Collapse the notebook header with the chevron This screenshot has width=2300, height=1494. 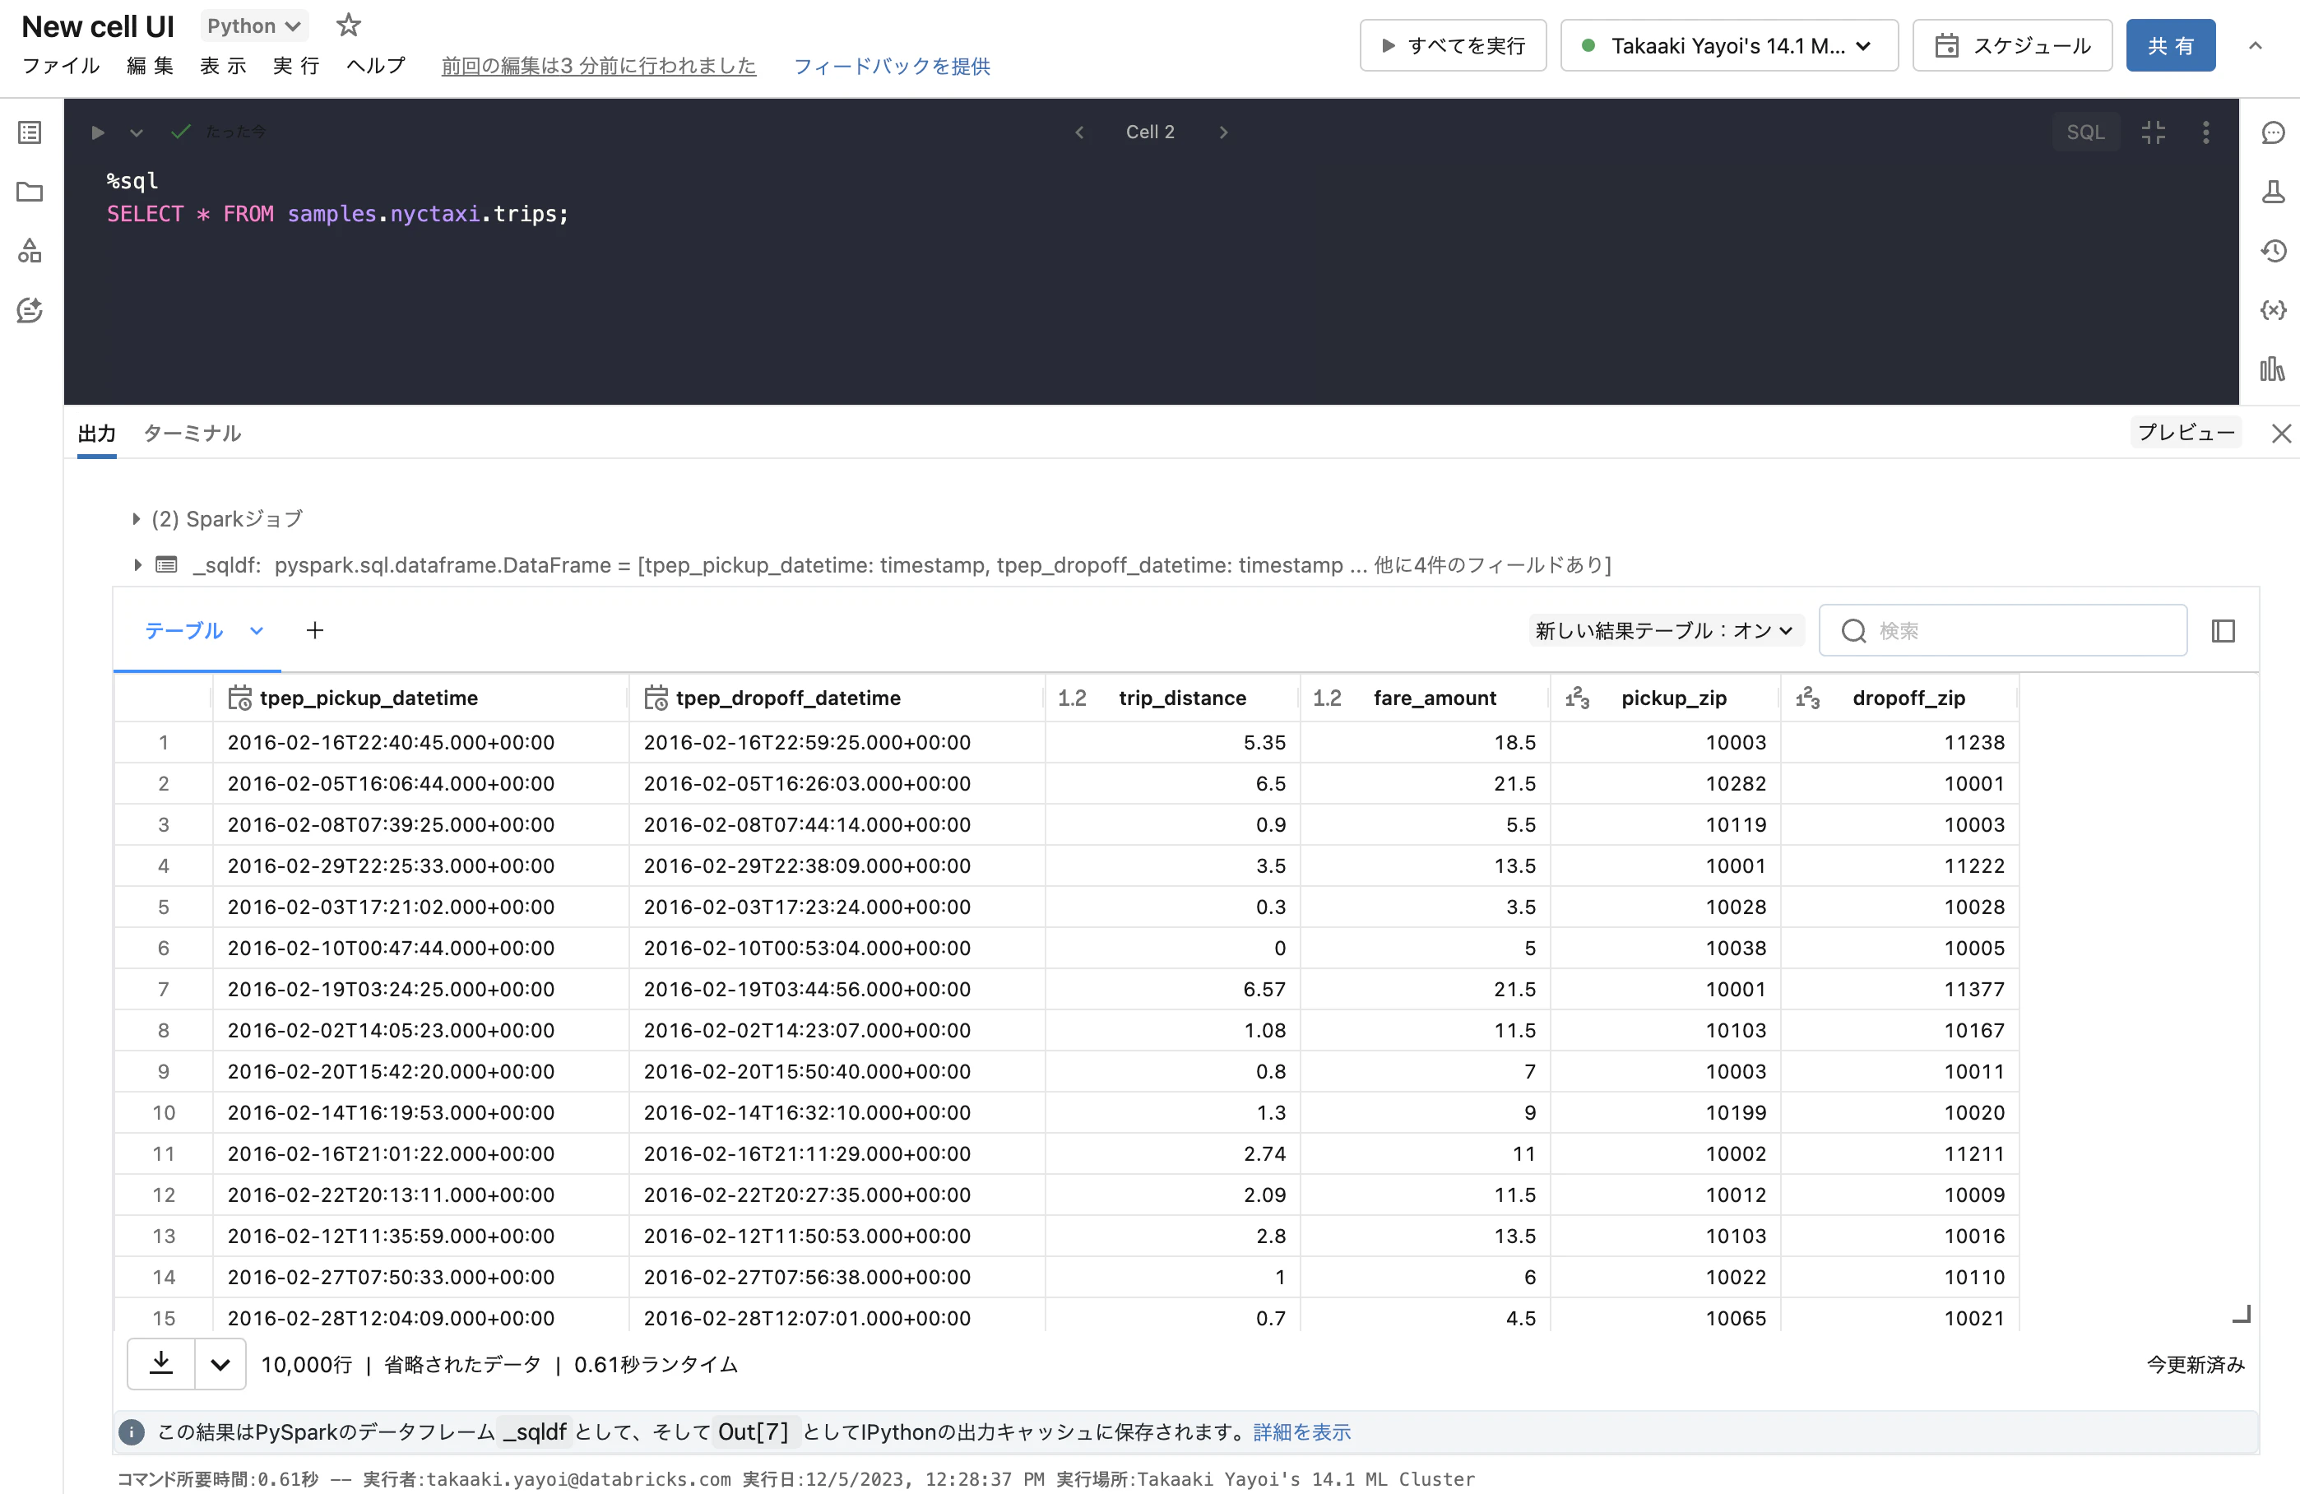2255,45
